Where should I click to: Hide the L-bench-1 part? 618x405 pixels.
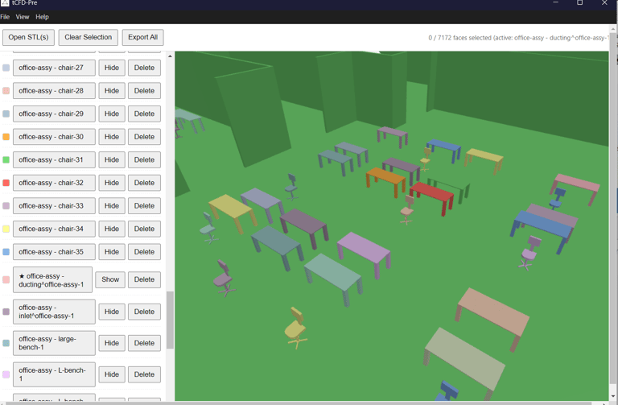click(112, 374)
